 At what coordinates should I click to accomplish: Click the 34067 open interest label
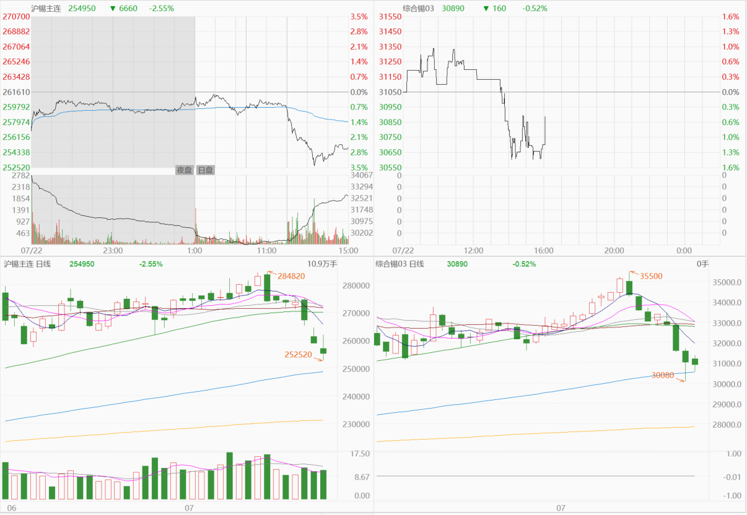(x=362, y=176)
